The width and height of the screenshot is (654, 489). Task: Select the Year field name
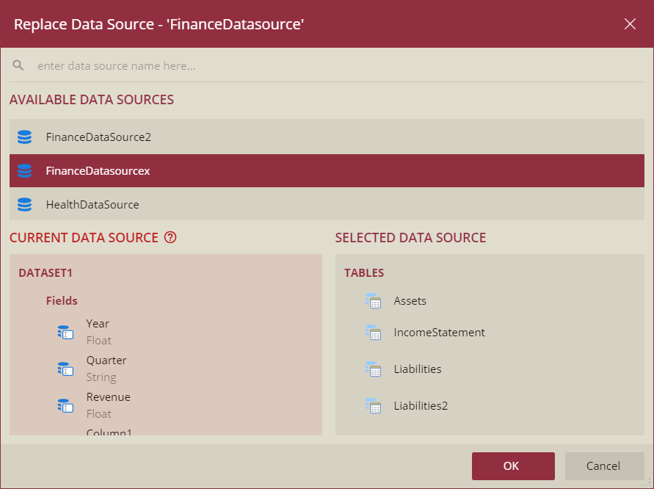98,324
